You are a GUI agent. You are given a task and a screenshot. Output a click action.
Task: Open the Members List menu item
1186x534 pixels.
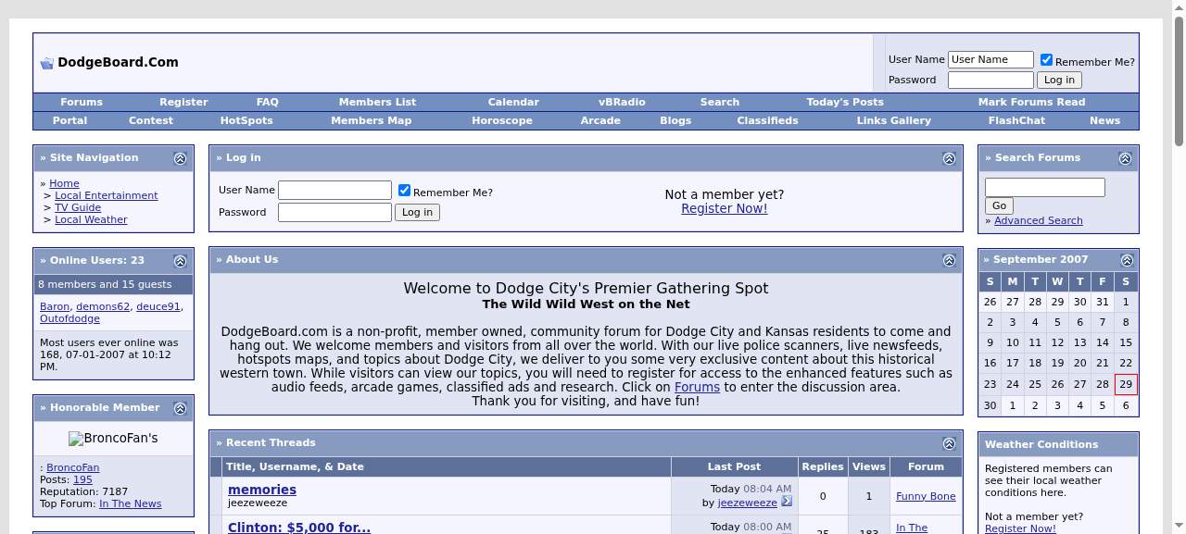(x=377, y=102)
